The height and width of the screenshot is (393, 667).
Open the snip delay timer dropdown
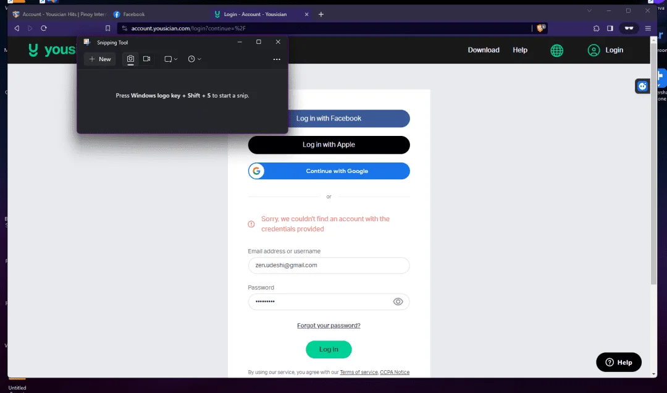coord(195,59)
